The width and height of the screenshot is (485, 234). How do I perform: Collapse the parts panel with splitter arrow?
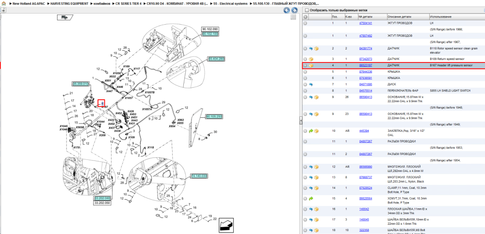300,121
